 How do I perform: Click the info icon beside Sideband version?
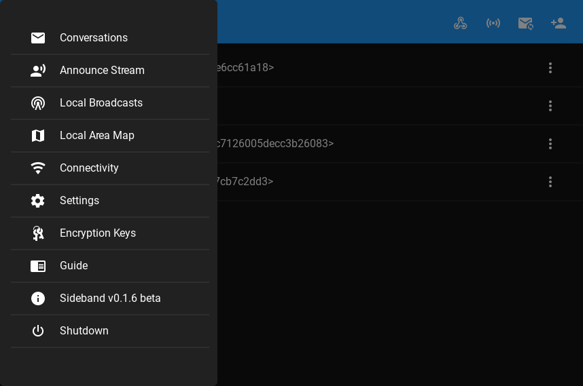click(x=38, y=298)
